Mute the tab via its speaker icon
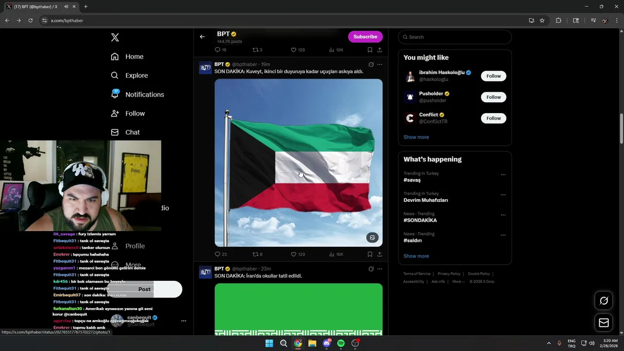The height and width of the screenshot is (351, 624). point(66,7)
